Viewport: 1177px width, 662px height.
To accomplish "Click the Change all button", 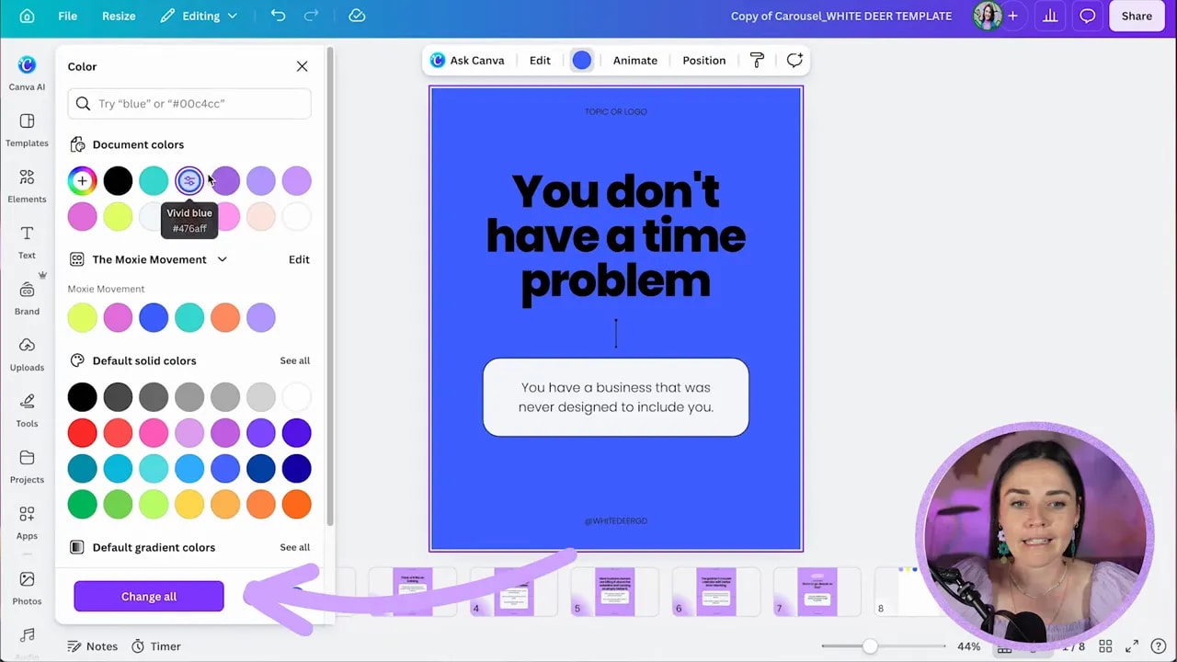I will tap(149, 596).
